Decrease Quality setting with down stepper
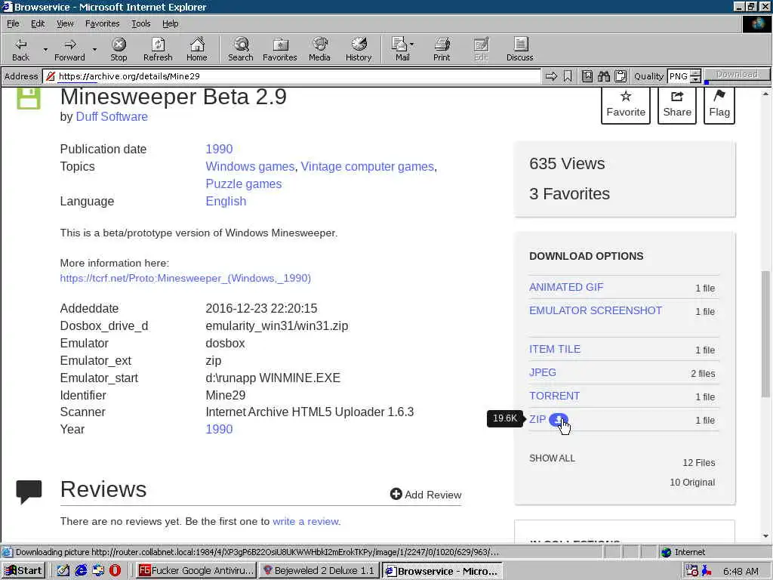 [x=695, y=79]
